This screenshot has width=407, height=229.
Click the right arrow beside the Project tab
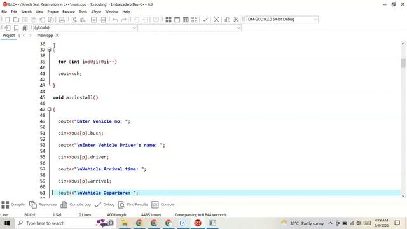pos(31,36)
